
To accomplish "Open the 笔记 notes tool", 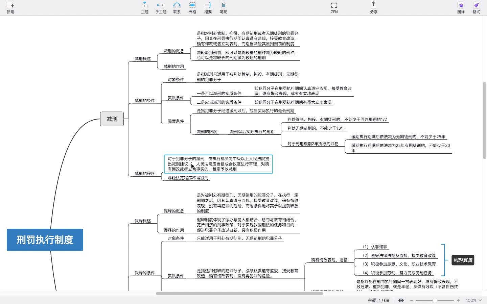I will coord(224,8).
